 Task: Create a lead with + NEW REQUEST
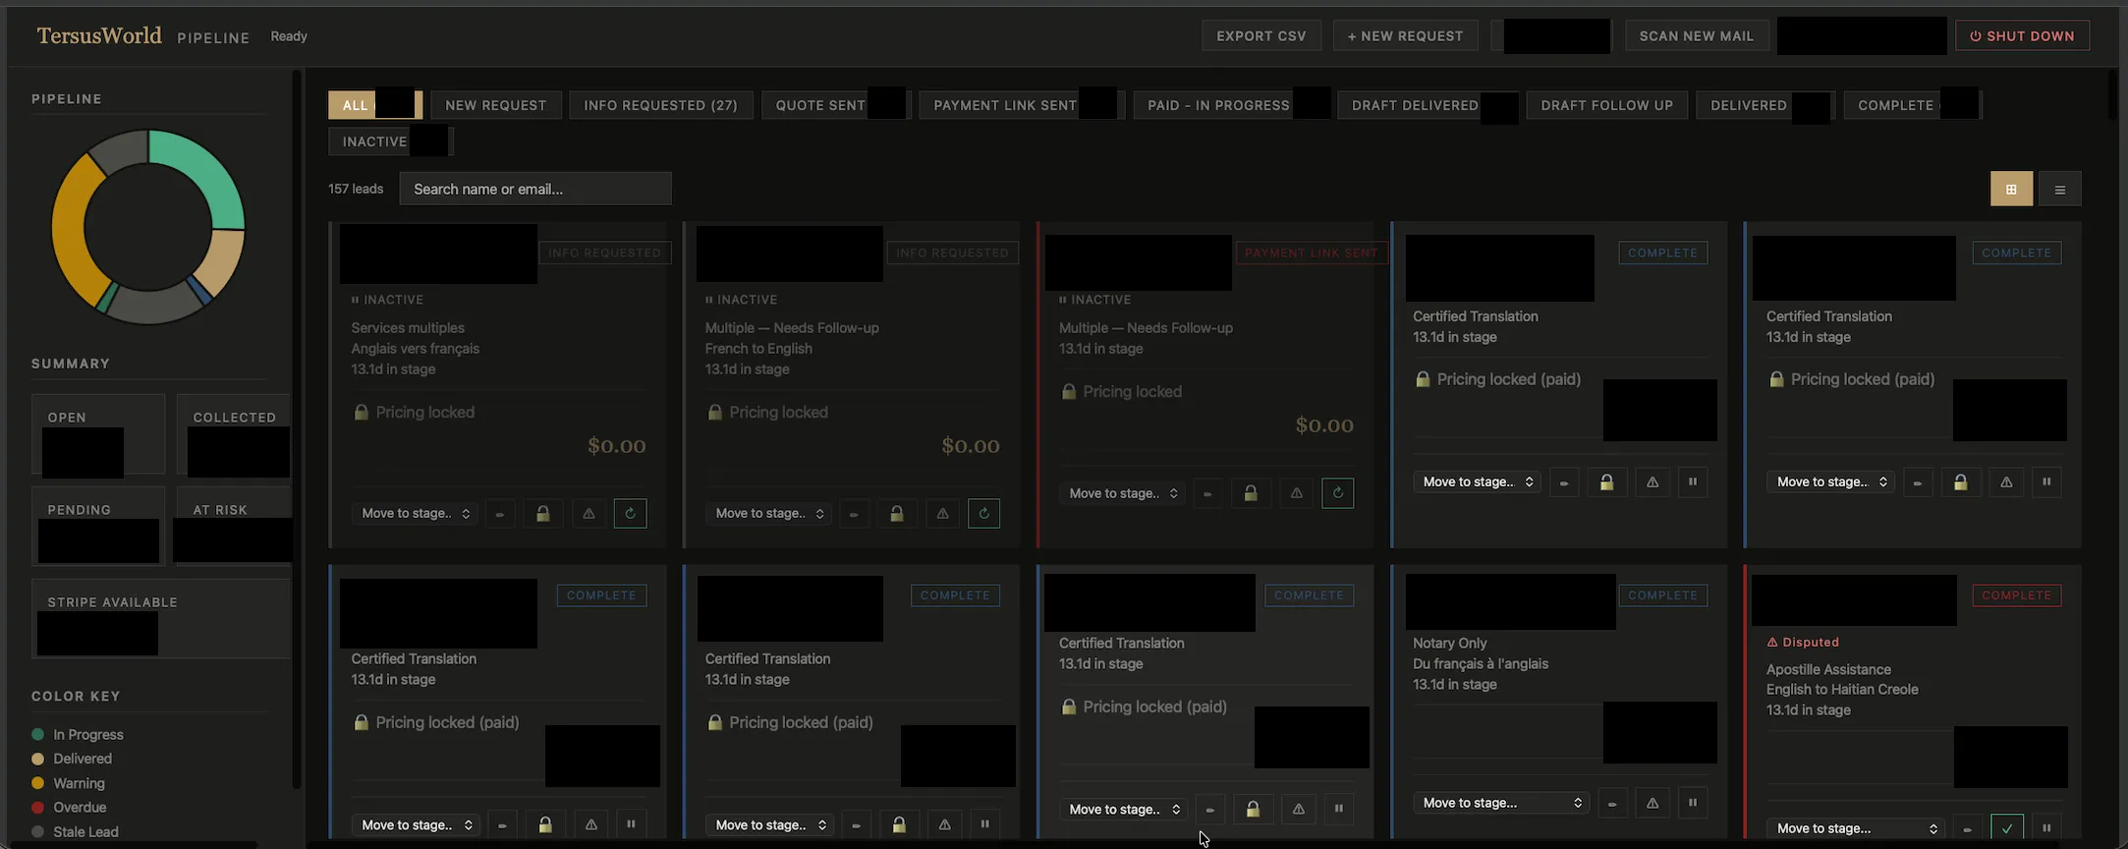click(1405, 36)
